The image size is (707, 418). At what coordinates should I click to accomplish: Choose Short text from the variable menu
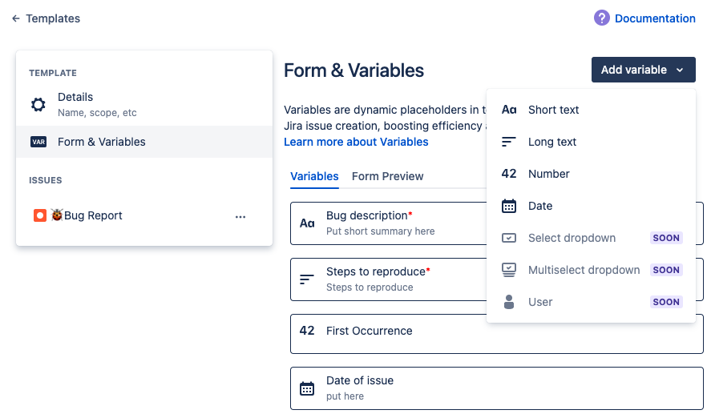pyautogui.click(x=553, y=110)
